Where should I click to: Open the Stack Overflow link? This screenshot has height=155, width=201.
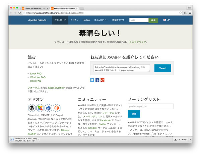coord(56,88)
